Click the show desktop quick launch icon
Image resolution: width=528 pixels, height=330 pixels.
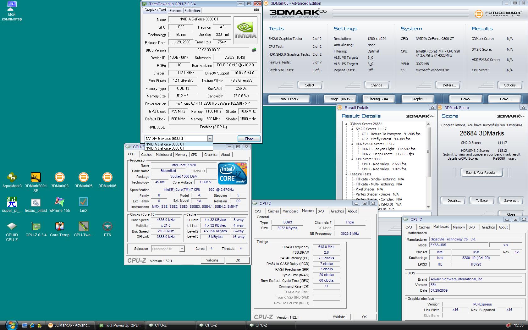tap(25, 326)
